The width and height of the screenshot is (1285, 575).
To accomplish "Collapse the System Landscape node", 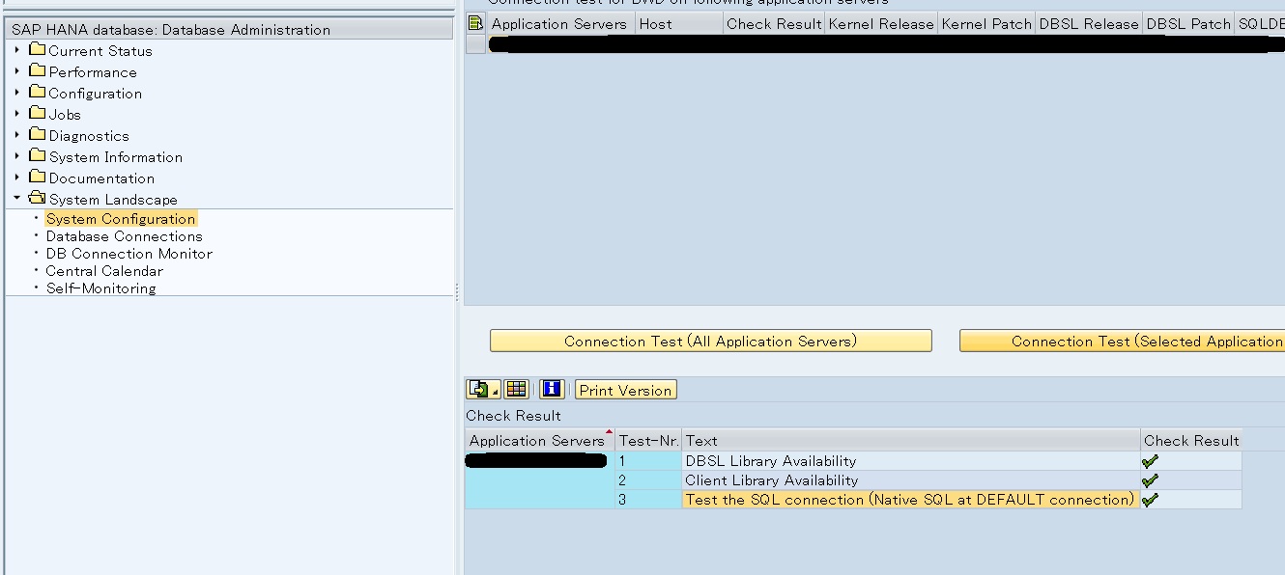I will (x=17, y=199).
